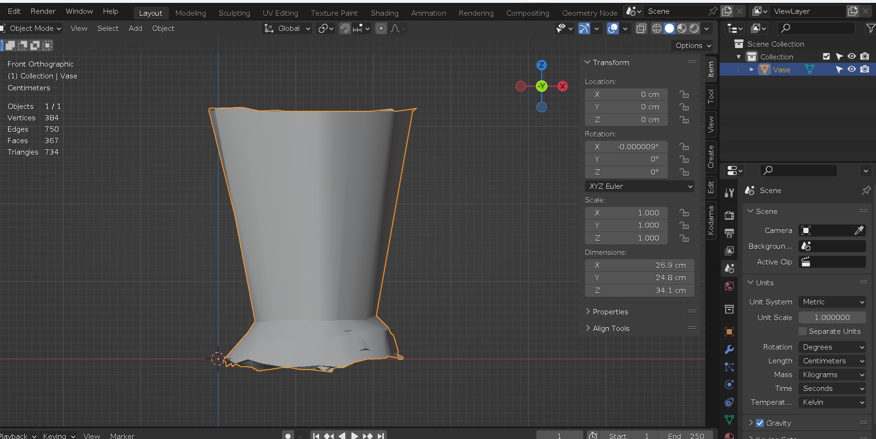Pin the Scene properties with pin icon
This screenshot has width=876, height=439.
(866, 190)
